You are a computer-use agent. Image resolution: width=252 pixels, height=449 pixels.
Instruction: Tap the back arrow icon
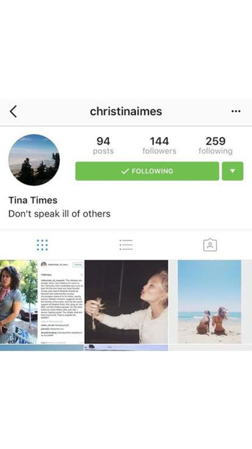pyautogui.click(x=13, y=111)
